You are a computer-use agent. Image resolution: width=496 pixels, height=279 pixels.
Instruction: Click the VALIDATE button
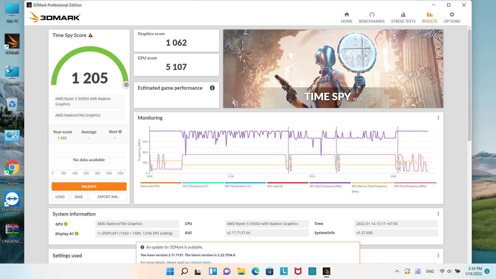89,187
